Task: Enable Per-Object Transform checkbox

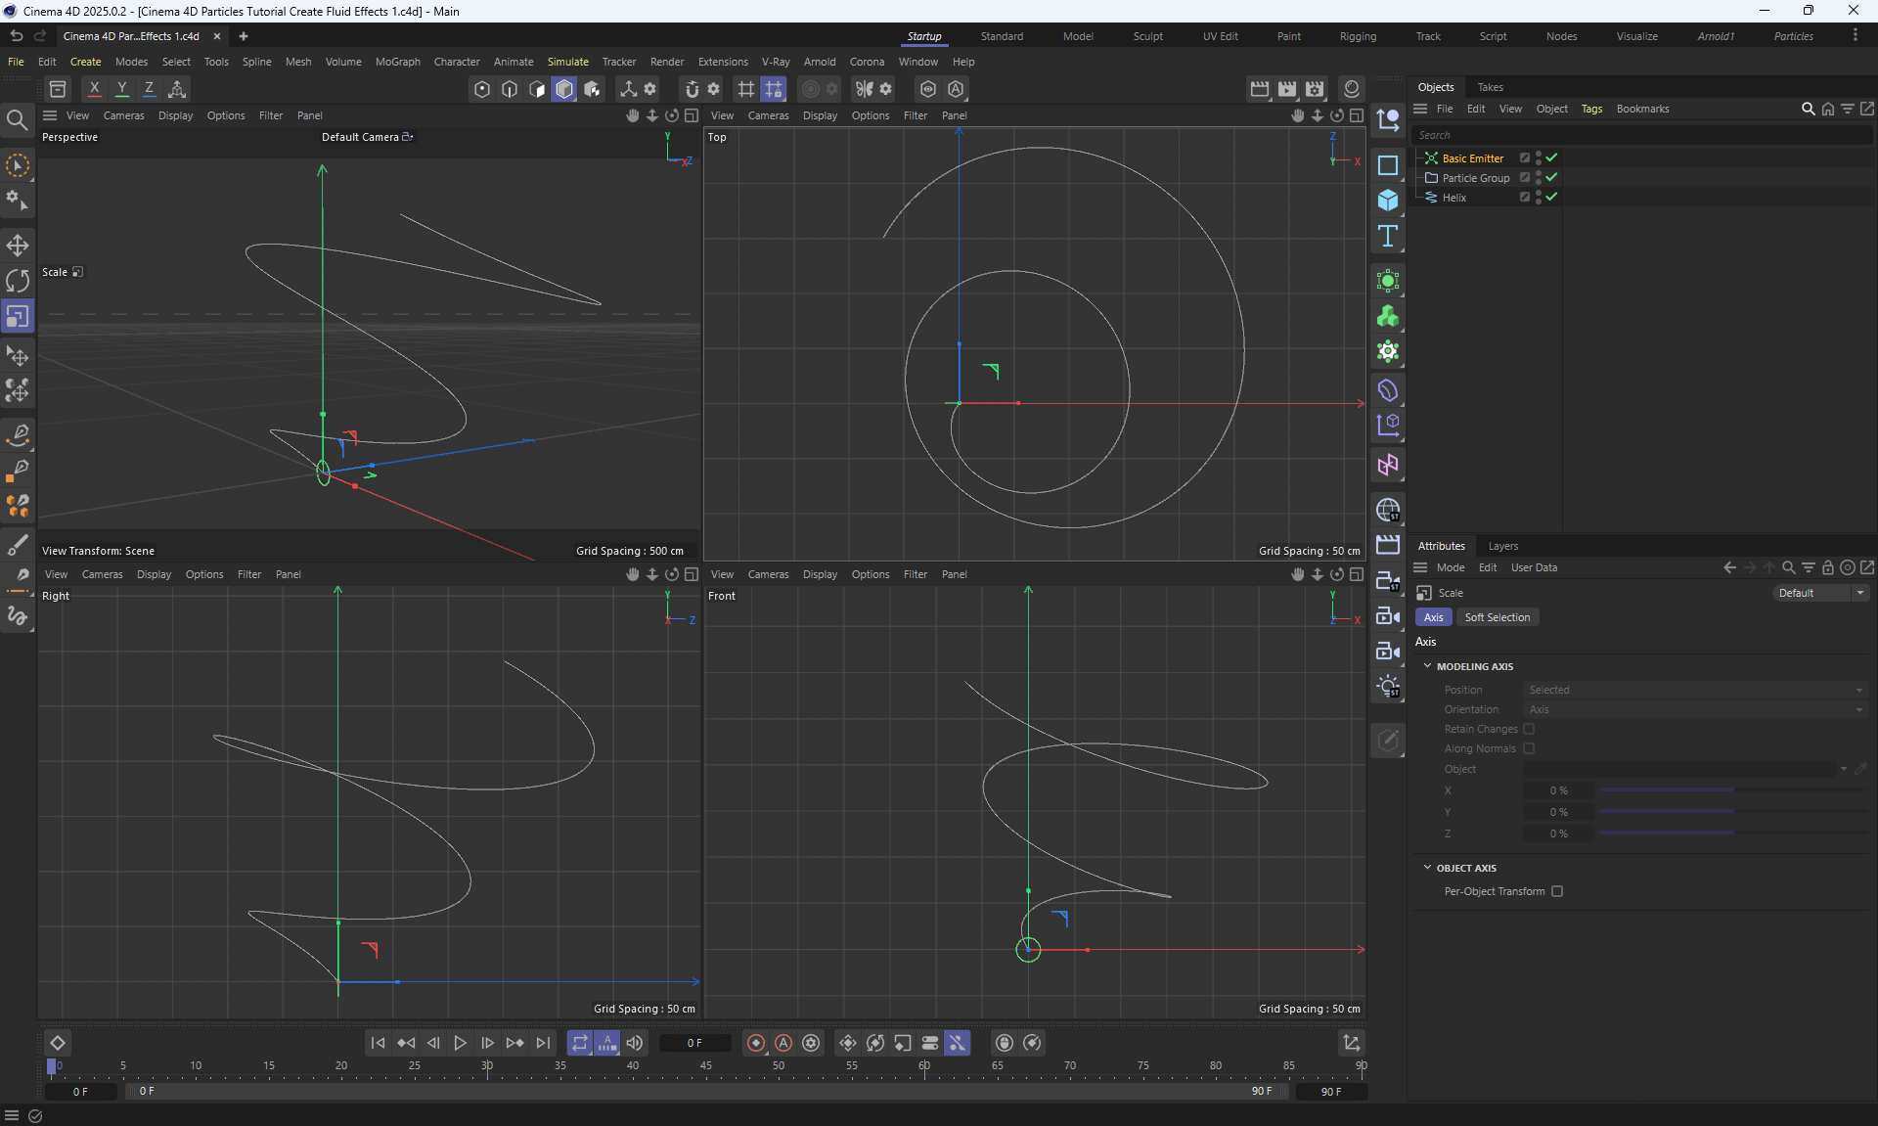Action: point(1557,891)
